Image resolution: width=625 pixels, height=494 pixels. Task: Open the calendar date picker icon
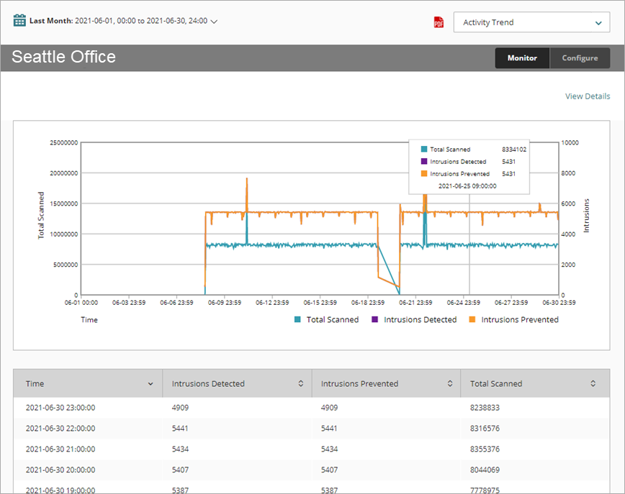tap(19, 20)
